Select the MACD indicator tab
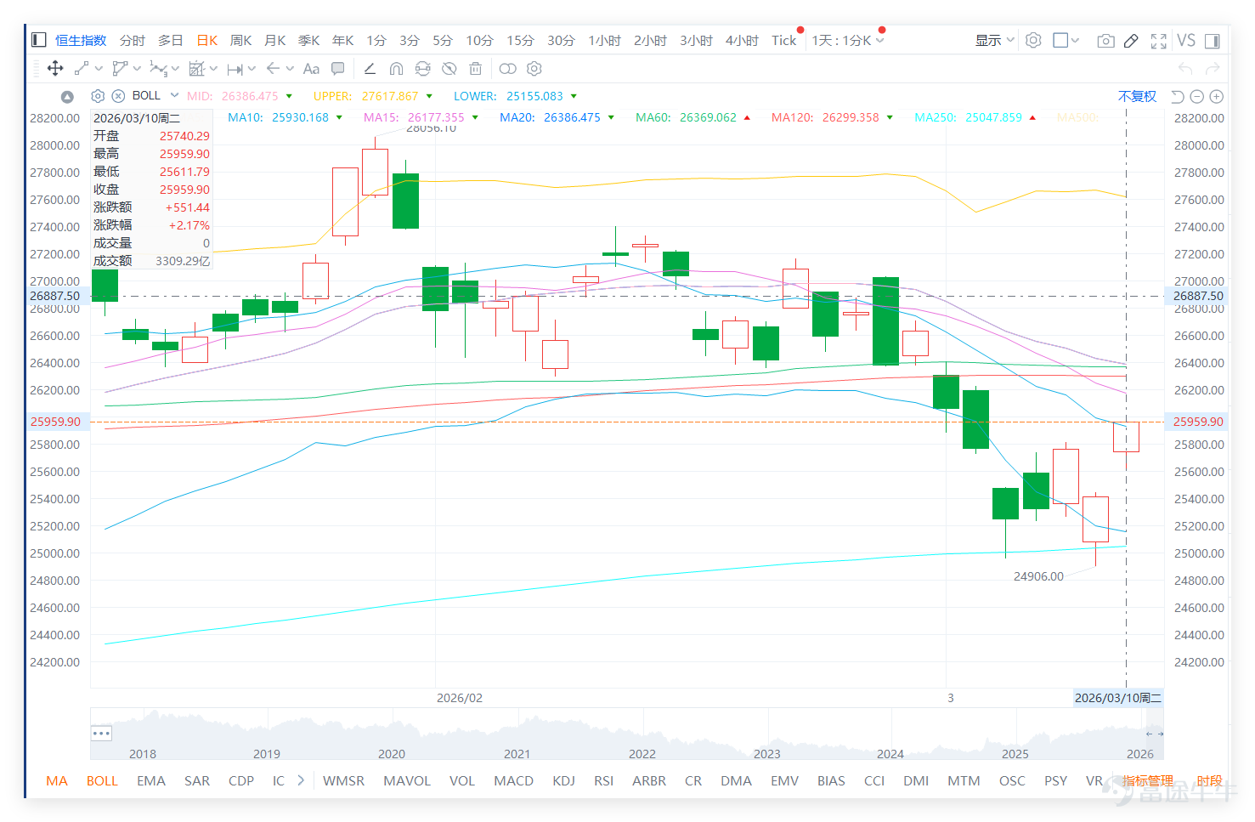Screen dimensions: 1255x822 (x=513, y=780)
